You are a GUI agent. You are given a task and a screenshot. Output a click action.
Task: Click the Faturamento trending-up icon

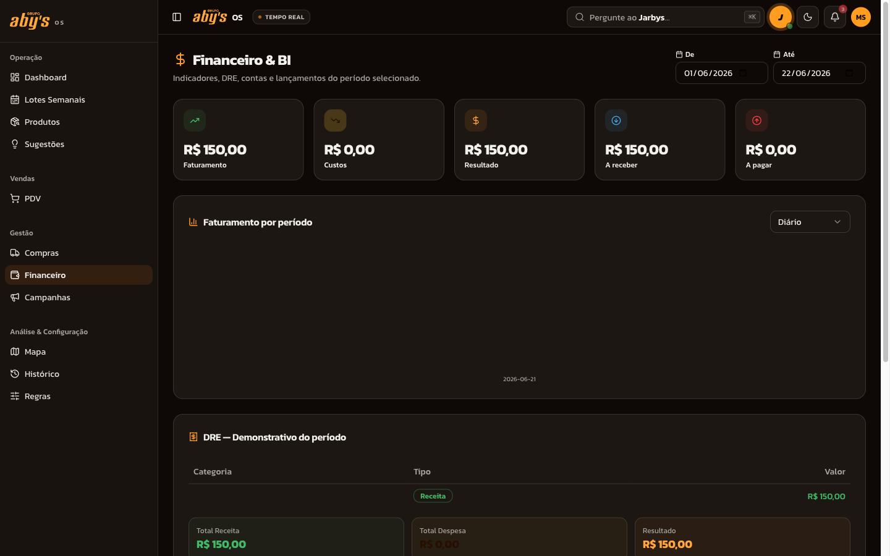(195, 120)
